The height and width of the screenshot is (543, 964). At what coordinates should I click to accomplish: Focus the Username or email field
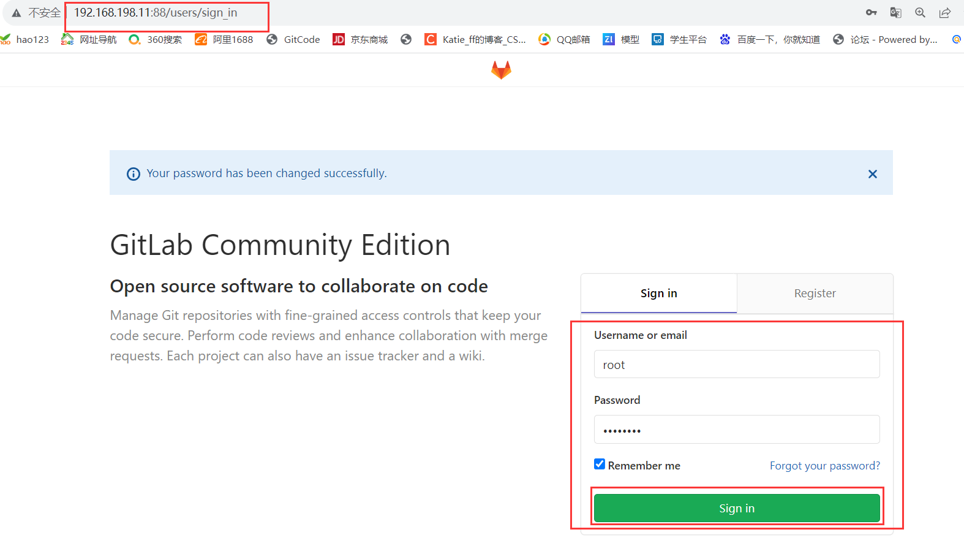click(x=737, y=364)
